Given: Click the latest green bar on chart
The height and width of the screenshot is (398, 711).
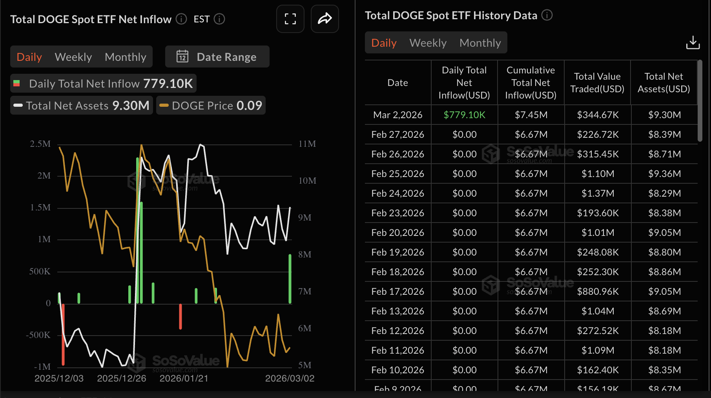Looking at the screenshot, I should point(290,279).
